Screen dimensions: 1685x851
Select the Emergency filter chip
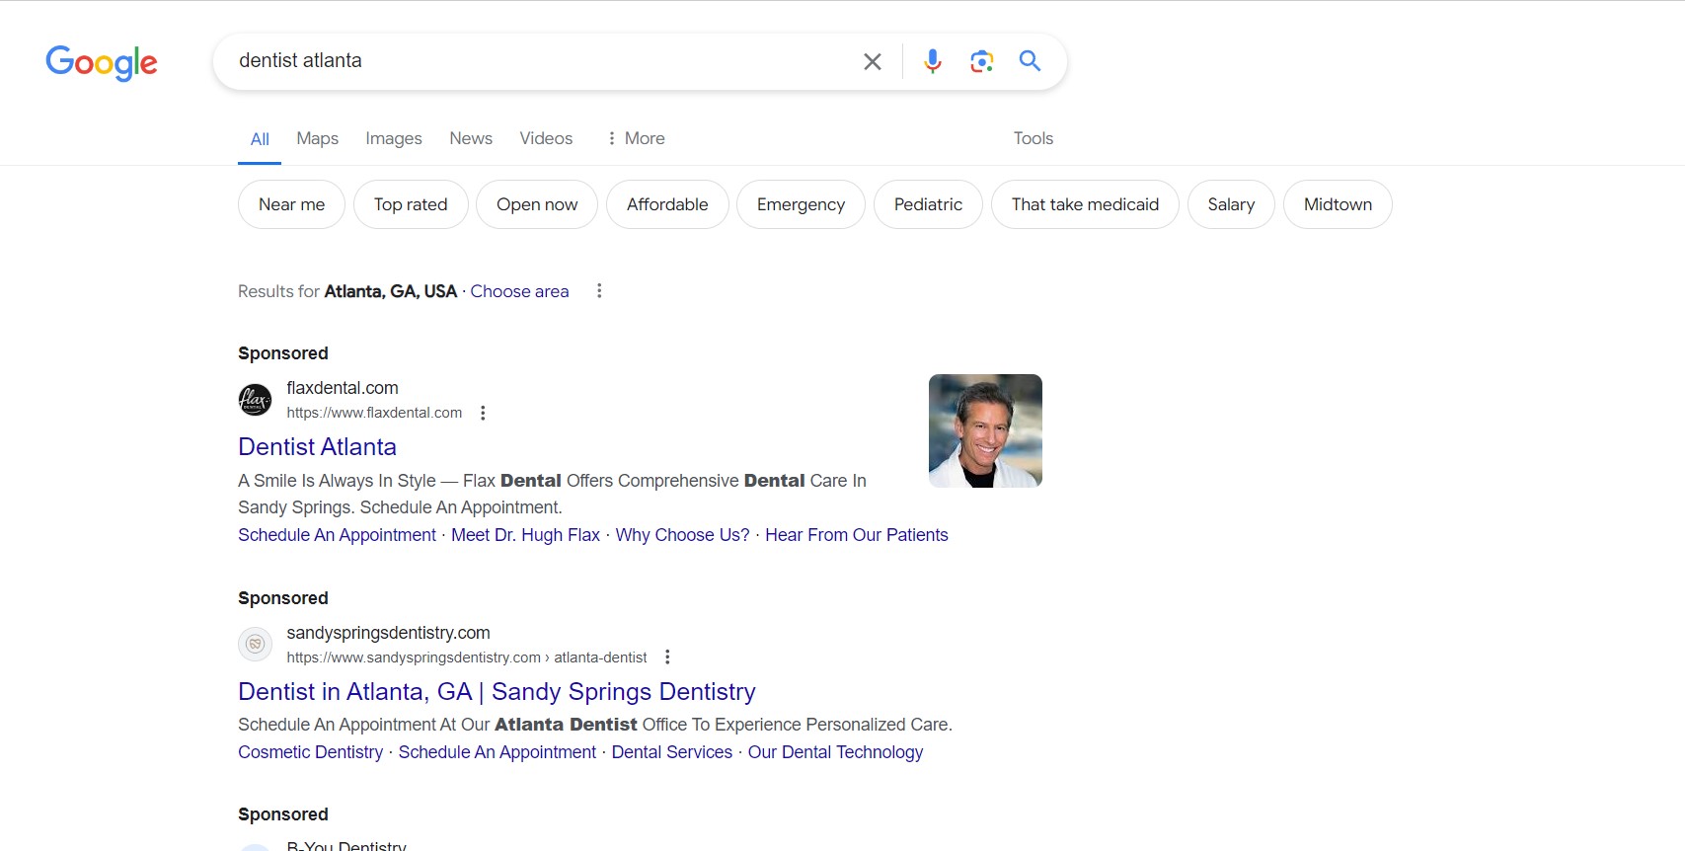coord(801,204)
